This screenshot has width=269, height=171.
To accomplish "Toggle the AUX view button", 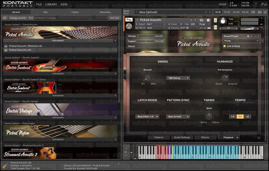I will pyautogui.click(x=260, y=12).
